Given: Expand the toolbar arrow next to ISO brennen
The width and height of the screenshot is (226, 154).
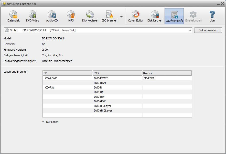Looking at the screenshot, I should pyautogui.click(x=121, y=17).
